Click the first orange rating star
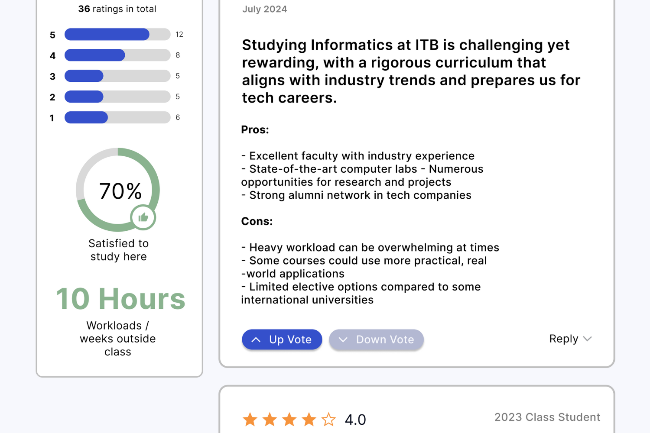This screenshot has height=433, width=650. point(250,419)
